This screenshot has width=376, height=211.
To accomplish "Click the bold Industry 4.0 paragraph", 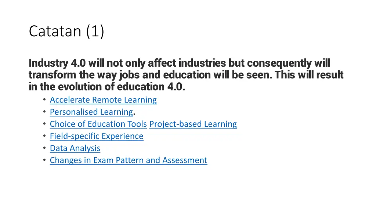I will coord(186,75).
